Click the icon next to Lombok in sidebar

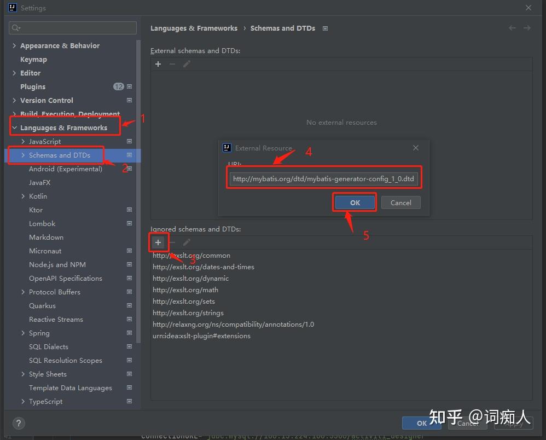pos(130,223)
